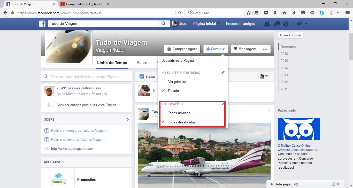353x188 pixels.
Task: Click the red T toolbar icon
Action: [x=331, y=13]
